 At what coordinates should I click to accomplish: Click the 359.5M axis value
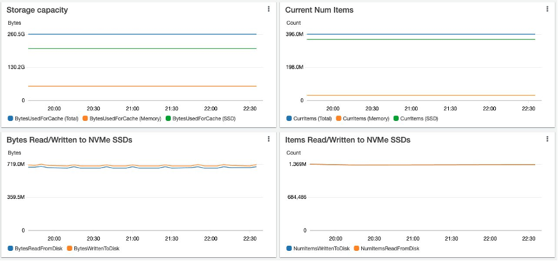pyautogui.click(x=16, y=197)
